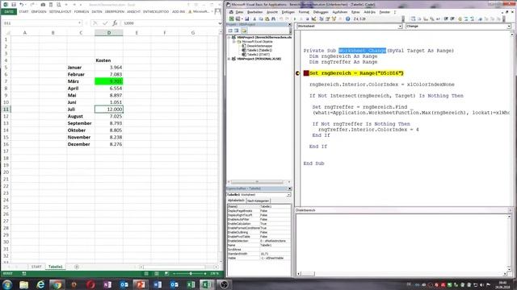Select Normal view icon in Excel status bar

click(x=146, y=273)
